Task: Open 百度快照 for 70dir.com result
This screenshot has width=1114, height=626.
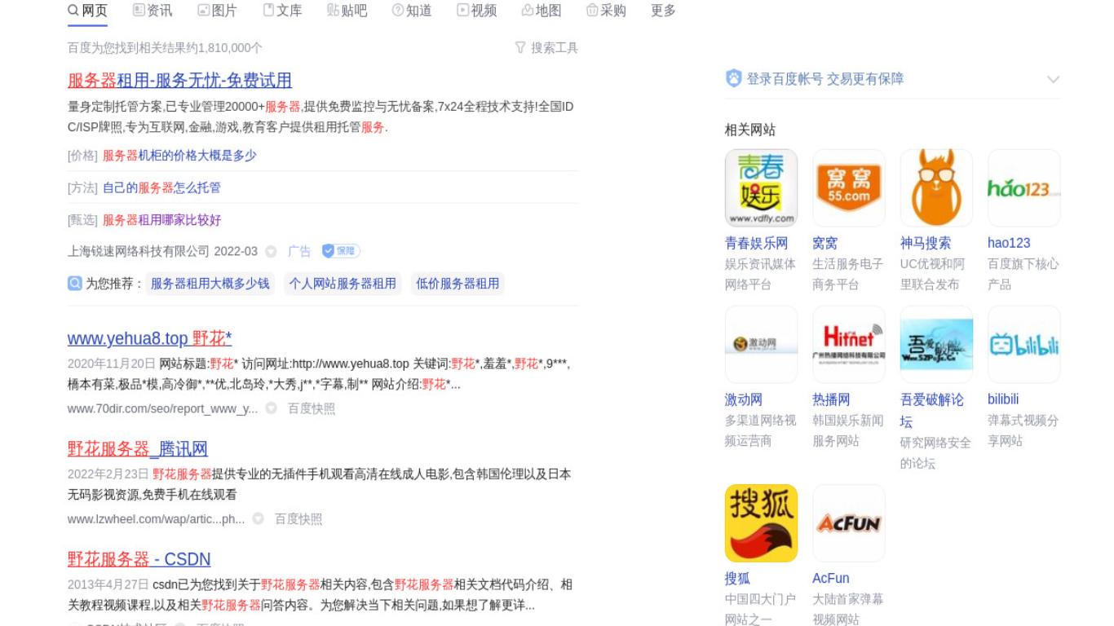Action: pyautogui.click(x=311, y=408)
